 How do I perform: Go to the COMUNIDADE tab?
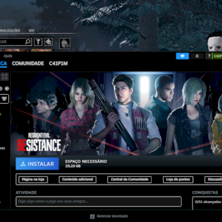[x=28, y=63]
